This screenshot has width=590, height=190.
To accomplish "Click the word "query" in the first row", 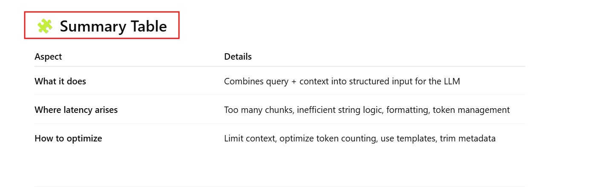I will tap(275, 81).
